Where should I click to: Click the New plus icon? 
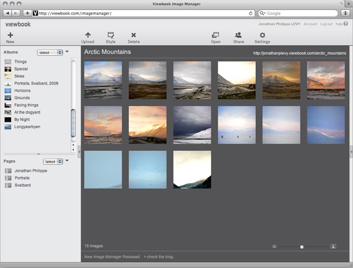coord(11,35)
